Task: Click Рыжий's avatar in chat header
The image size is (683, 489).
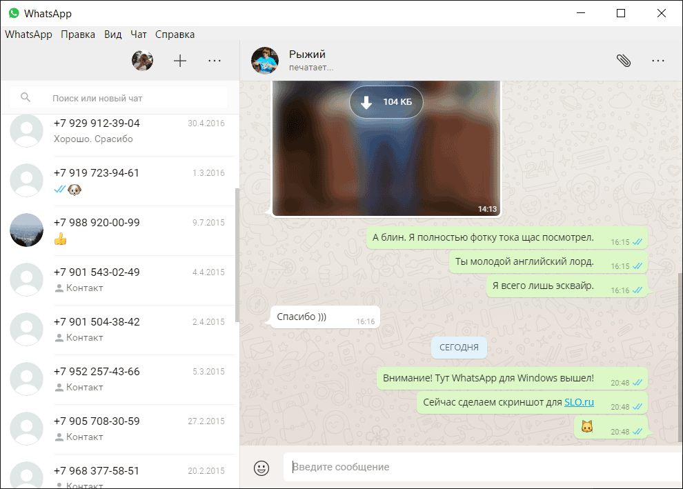Action: 265,61
